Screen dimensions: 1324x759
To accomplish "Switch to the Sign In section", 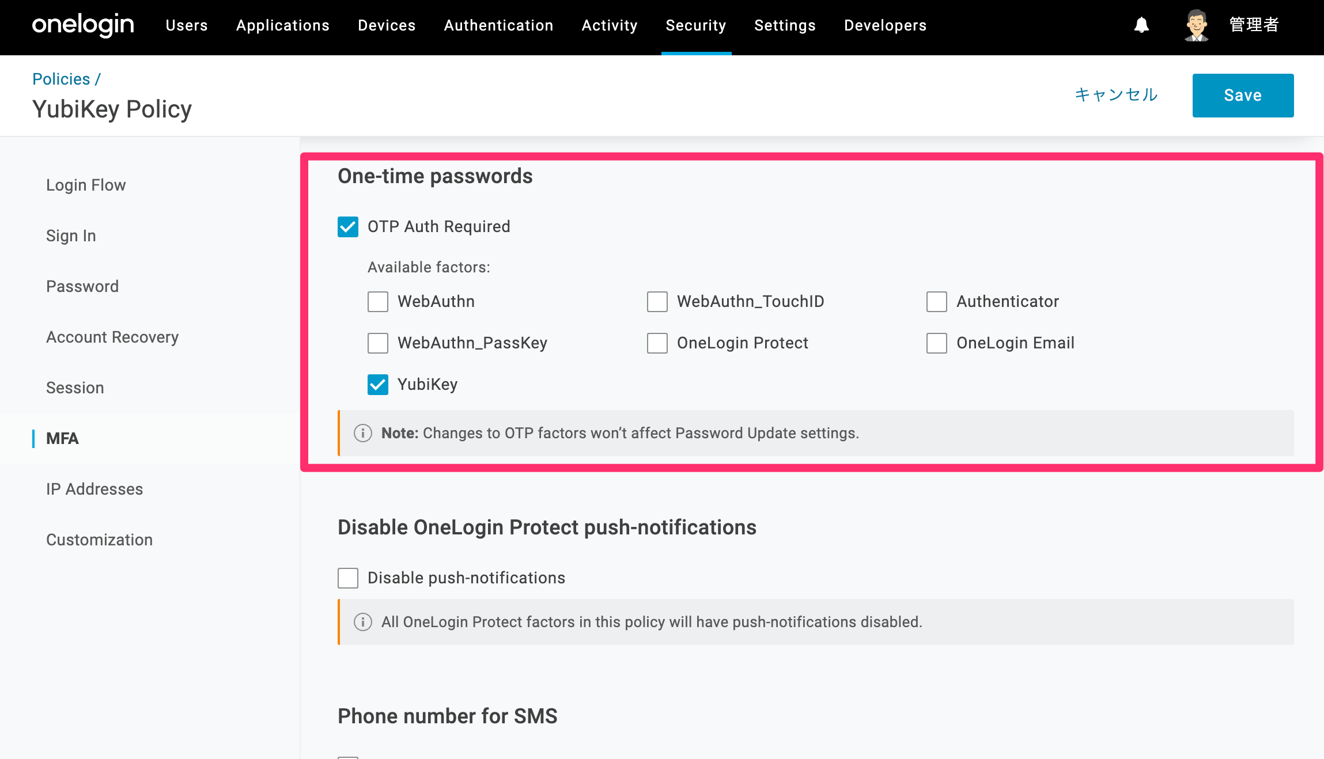I will point(71,236).
